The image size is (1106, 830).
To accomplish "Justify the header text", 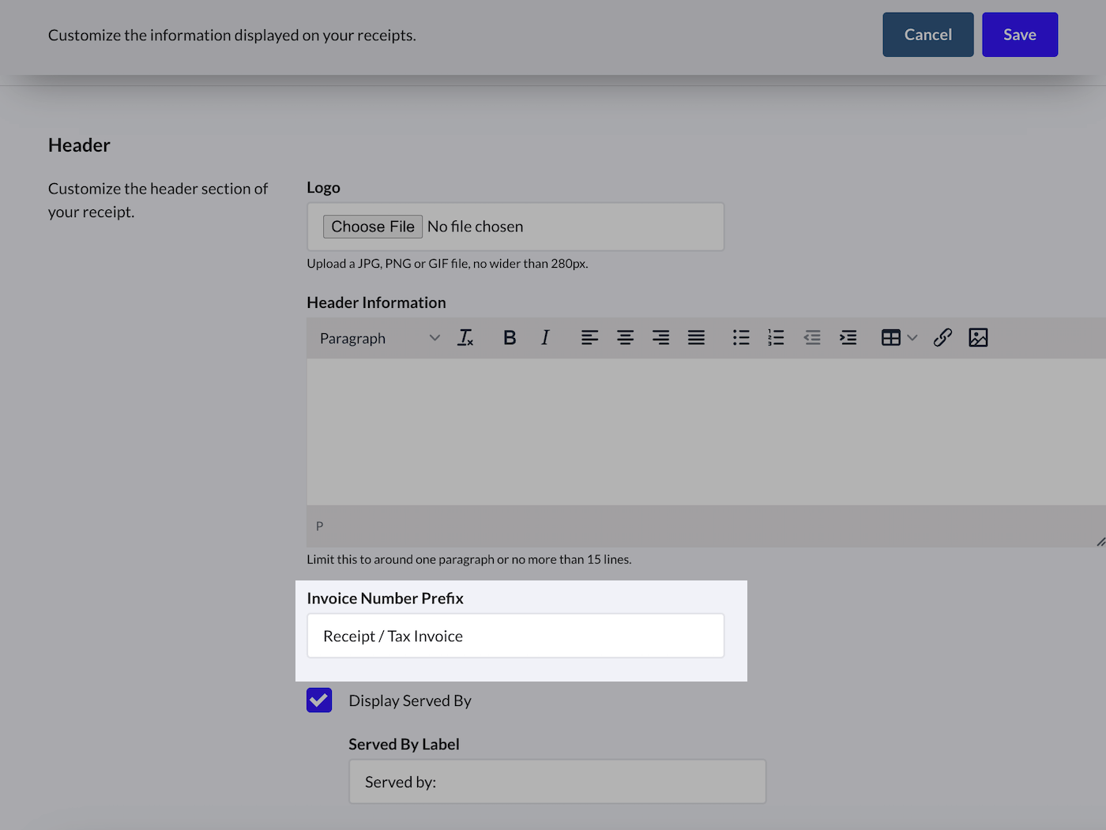I will point(696,338).
